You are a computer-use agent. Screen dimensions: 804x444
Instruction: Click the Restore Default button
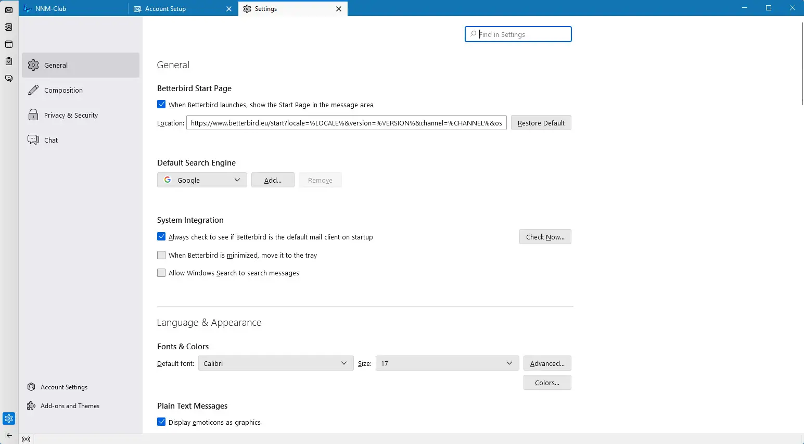pos(541,123)
